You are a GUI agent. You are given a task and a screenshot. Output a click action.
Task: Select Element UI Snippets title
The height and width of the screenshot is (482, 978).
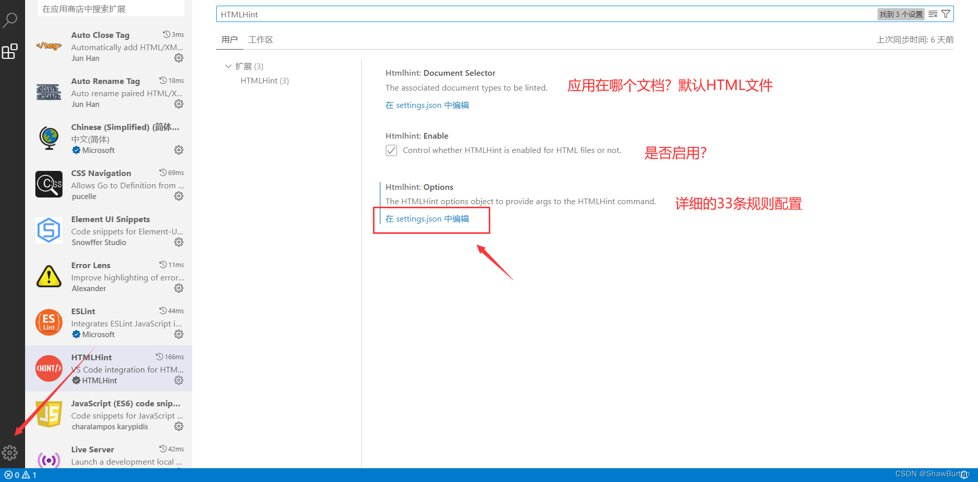pyautogui.click(x=111, y=220)
